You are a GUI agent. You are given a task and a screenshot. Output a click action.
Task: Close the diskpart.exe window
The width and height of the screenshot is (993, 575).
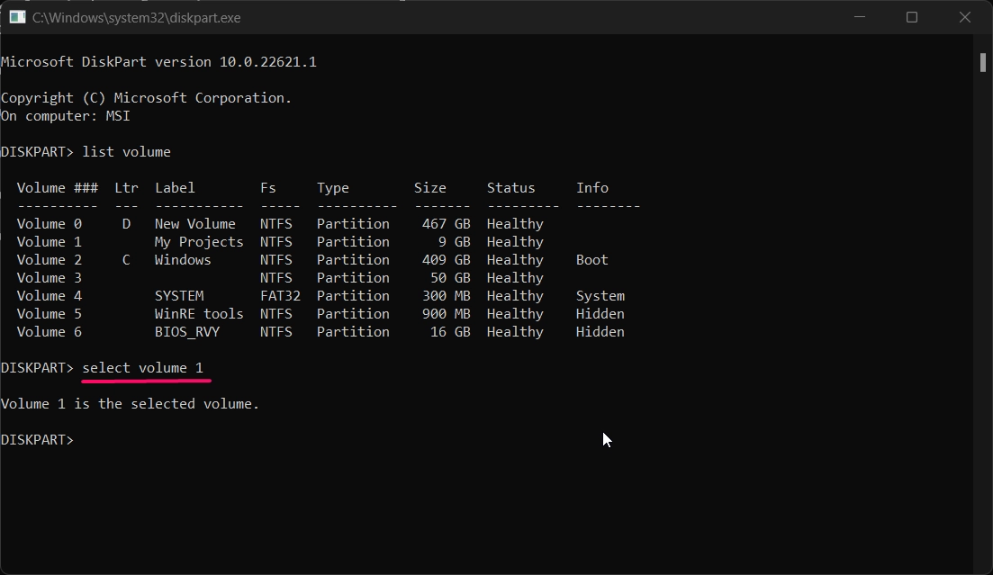pos(965,17)
